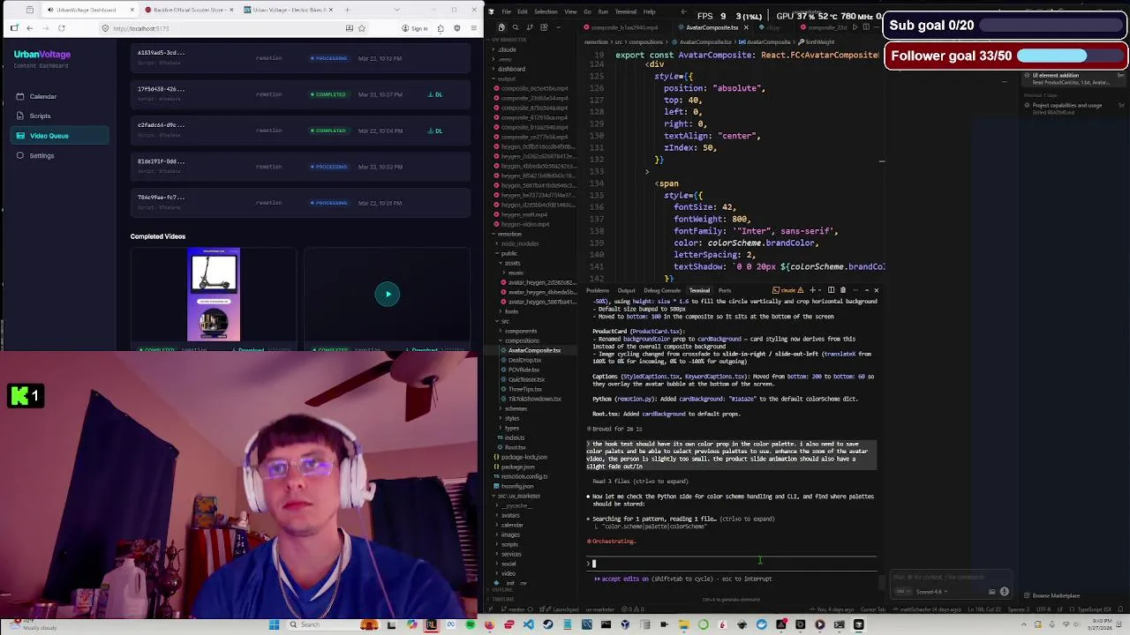Screen dimensions: 1130x635
Task: Click into the Claude terminal prompt input
Action: click(733, 563)
